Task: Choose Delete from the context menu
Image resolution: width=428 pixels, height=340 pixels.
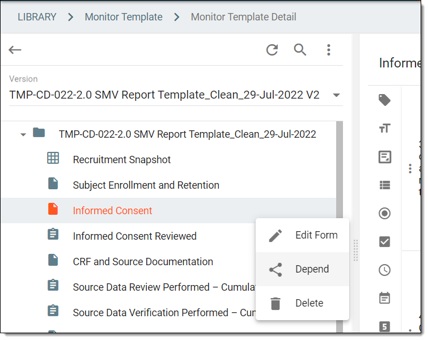Action: (303, 303)
